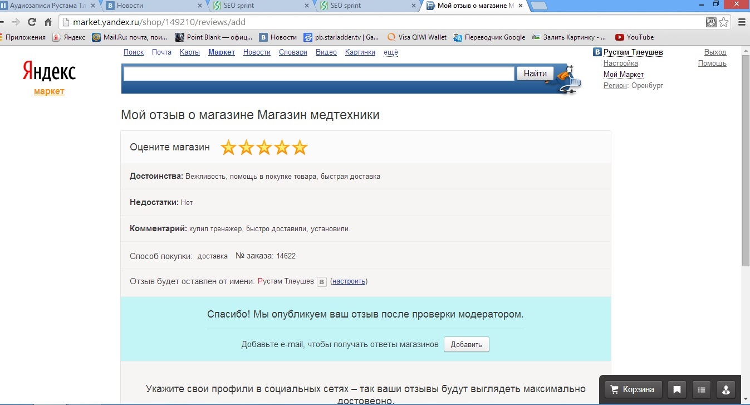Click the extension icon beside the bookmark star
This screenshot has height=405, width=750.
[x=711, y=22]
